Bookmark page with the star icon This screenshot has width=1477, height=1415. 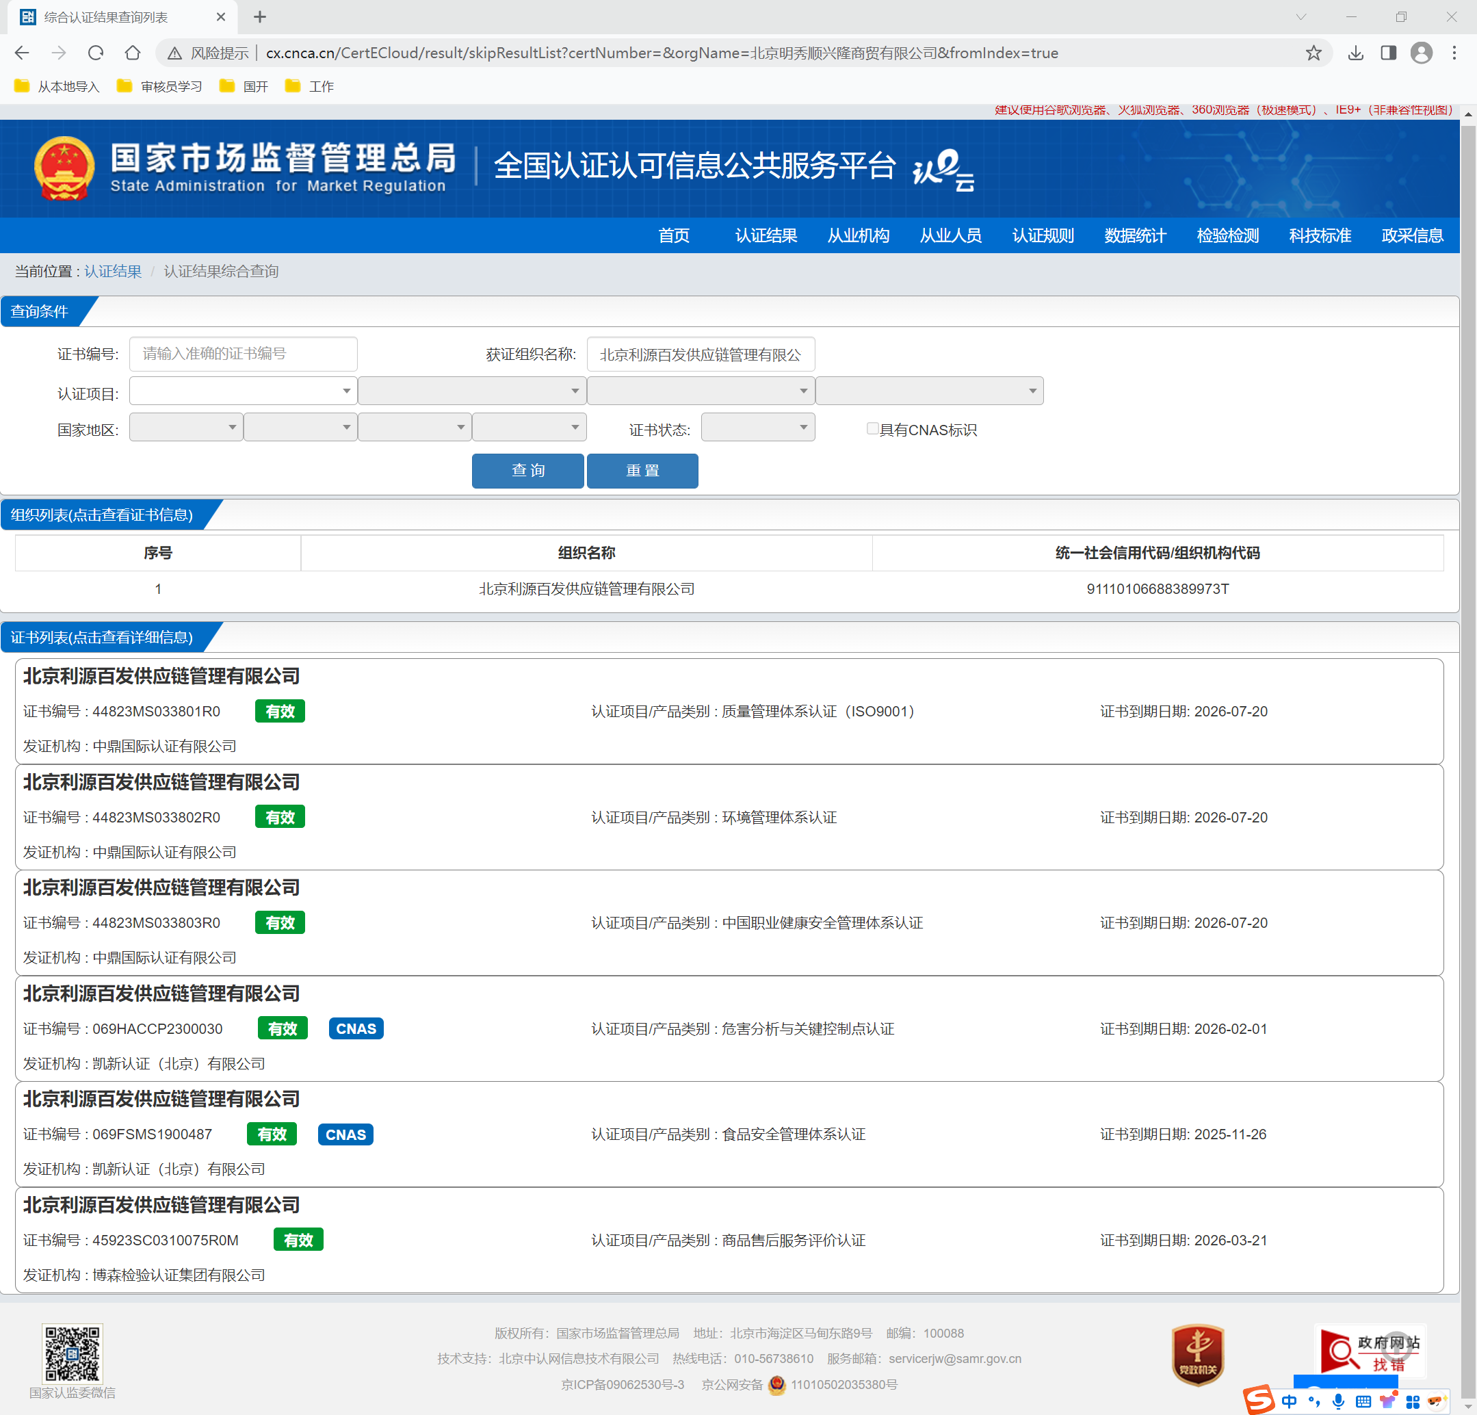tap(1313, 53)
